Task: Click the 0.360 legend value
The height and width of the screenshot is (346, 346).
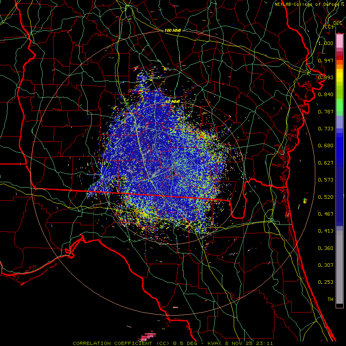Action: tap(326, 248)
